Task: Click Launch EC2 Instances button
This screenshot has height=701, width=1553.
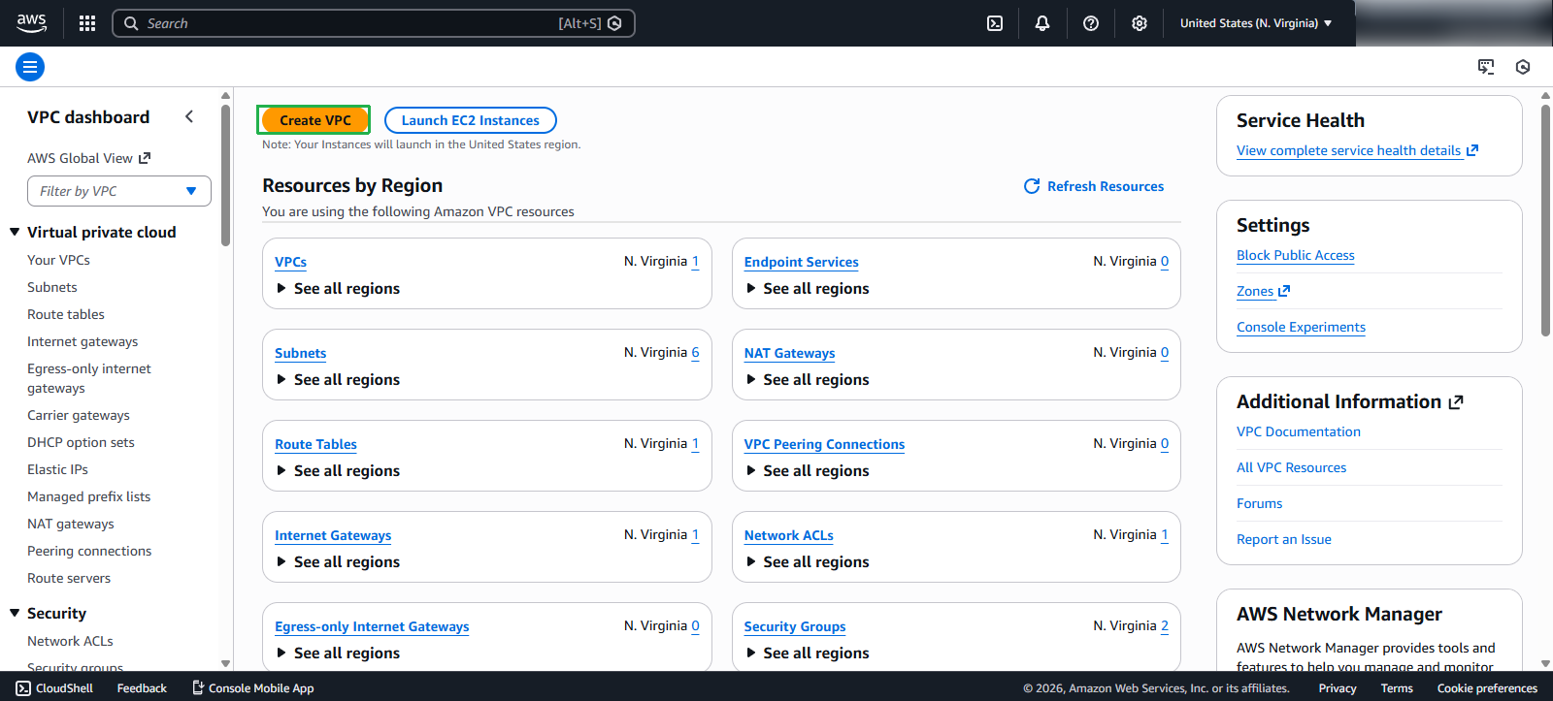Action: coord(471,120)
